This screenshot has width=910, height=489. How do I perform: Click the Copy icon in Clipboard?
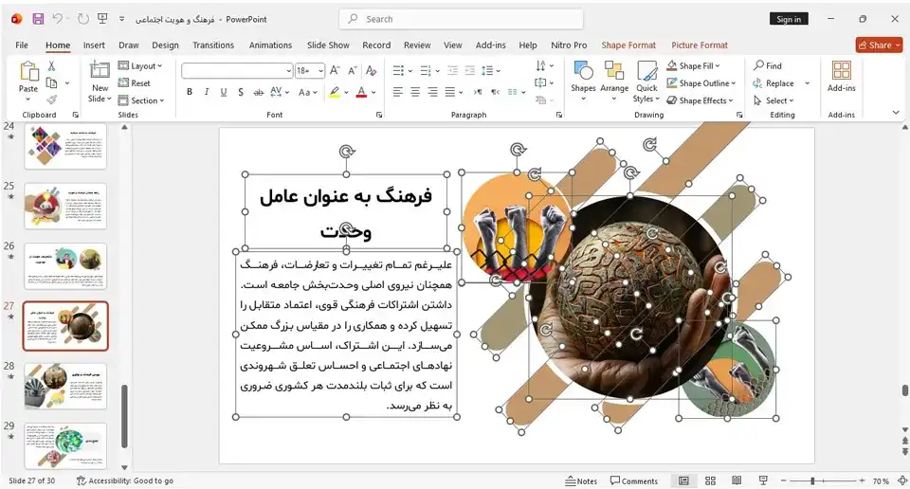pos(51,83)
